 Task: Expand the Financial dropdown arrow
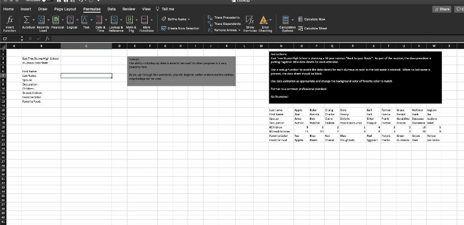(63, 20)
